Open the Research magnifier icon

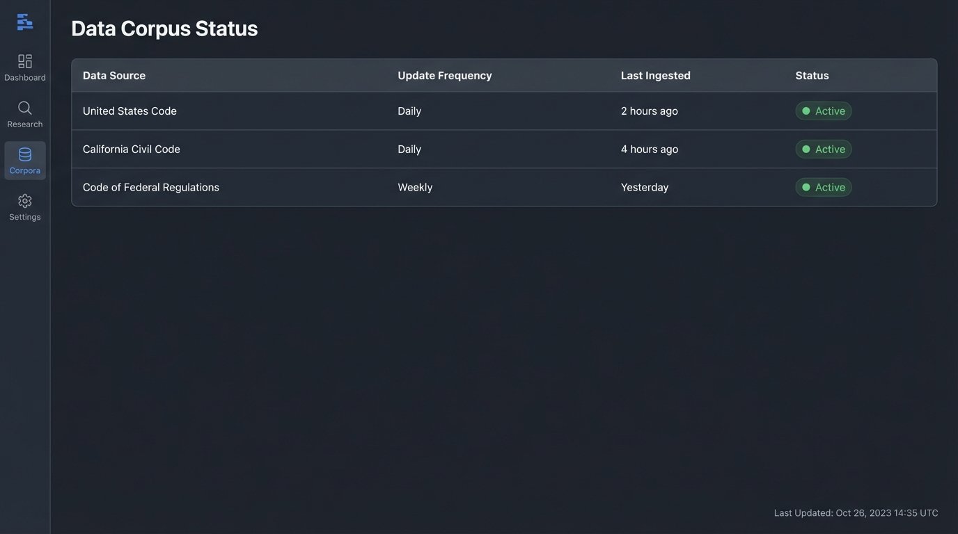pyautogui.click(x=25, y=108)
